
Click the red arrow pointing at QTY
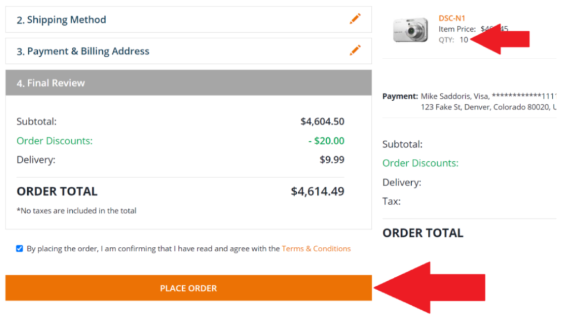pos(500,39)
